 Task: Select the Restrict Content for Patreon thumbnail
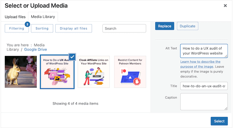(130, 72)
